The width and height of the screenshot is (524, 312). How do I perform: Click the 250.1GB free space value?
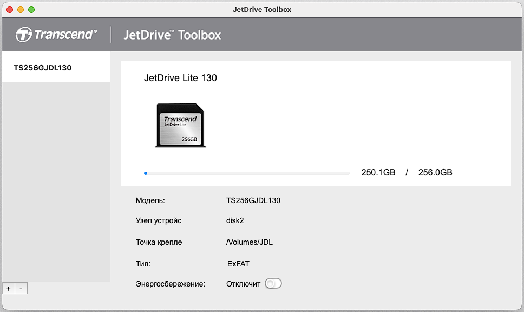pos(378,173)
